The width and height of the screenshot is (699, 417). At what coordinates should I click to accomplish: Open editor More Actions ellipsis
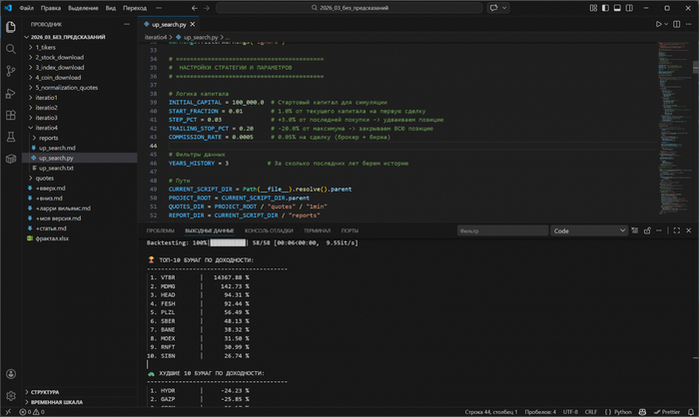point(689,24)
